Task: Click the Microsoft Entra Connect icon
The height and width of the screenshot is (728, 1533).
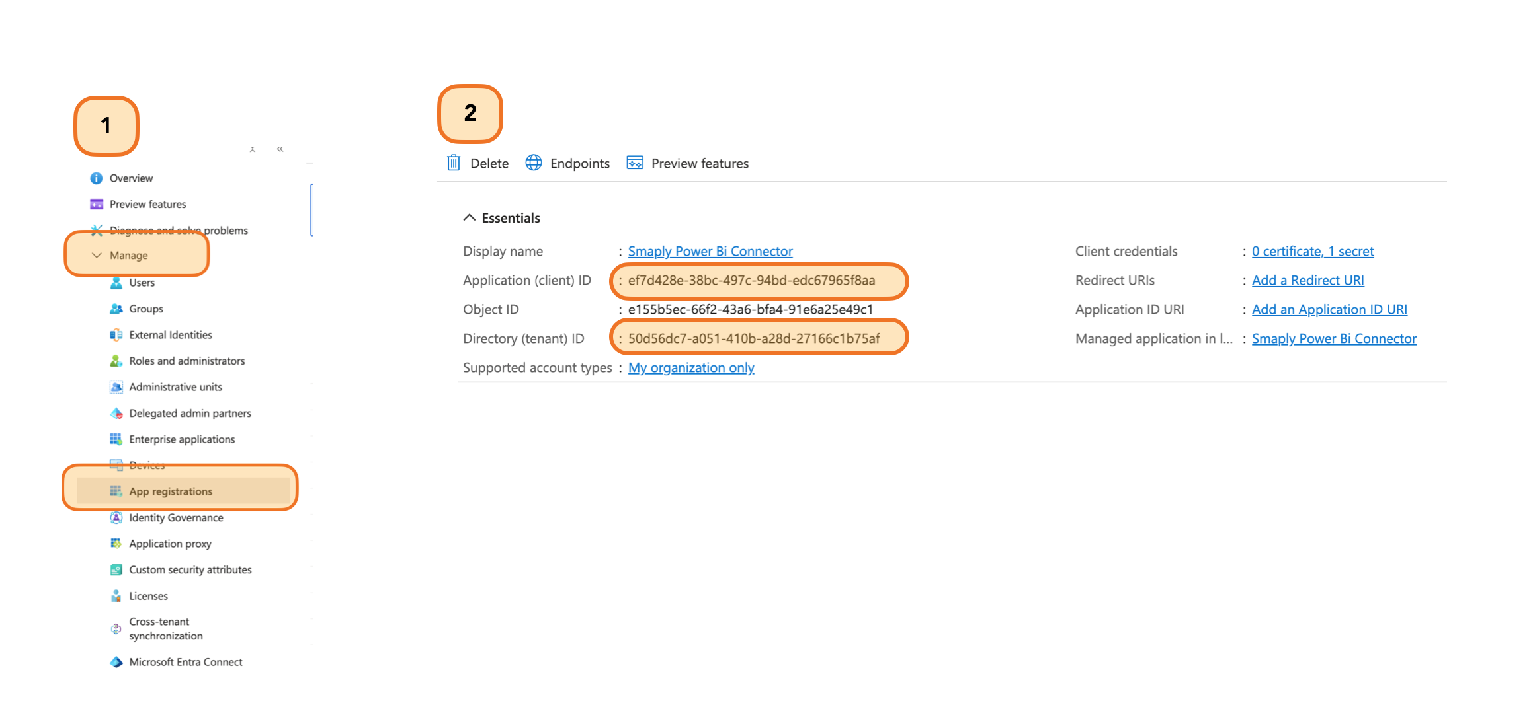Action: (116, 662)
